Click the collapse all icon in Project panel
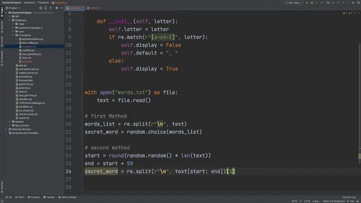This screenshot has width=361, height=203. pos(50,8)
